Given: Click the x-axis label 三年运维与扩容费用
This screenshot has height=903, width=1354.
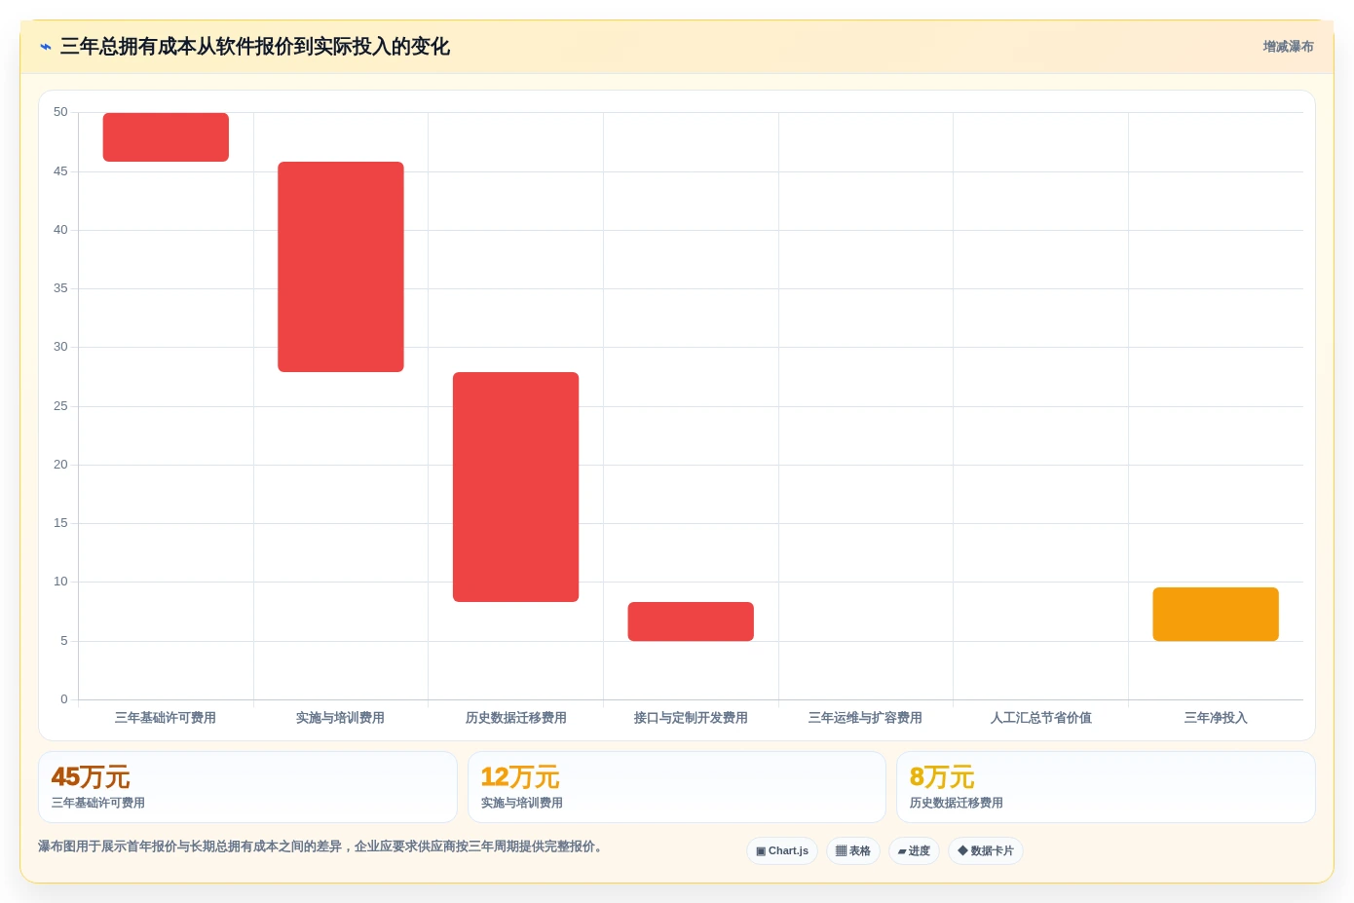Looking at the screenshot, I should [865, 718].
